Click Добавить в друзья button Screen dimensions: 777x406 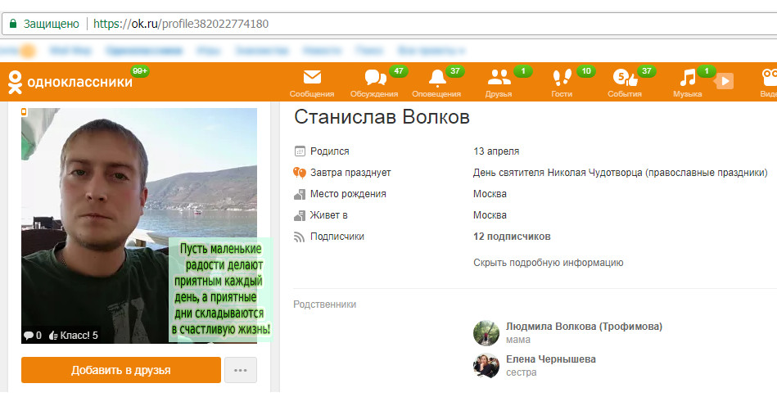121,370
